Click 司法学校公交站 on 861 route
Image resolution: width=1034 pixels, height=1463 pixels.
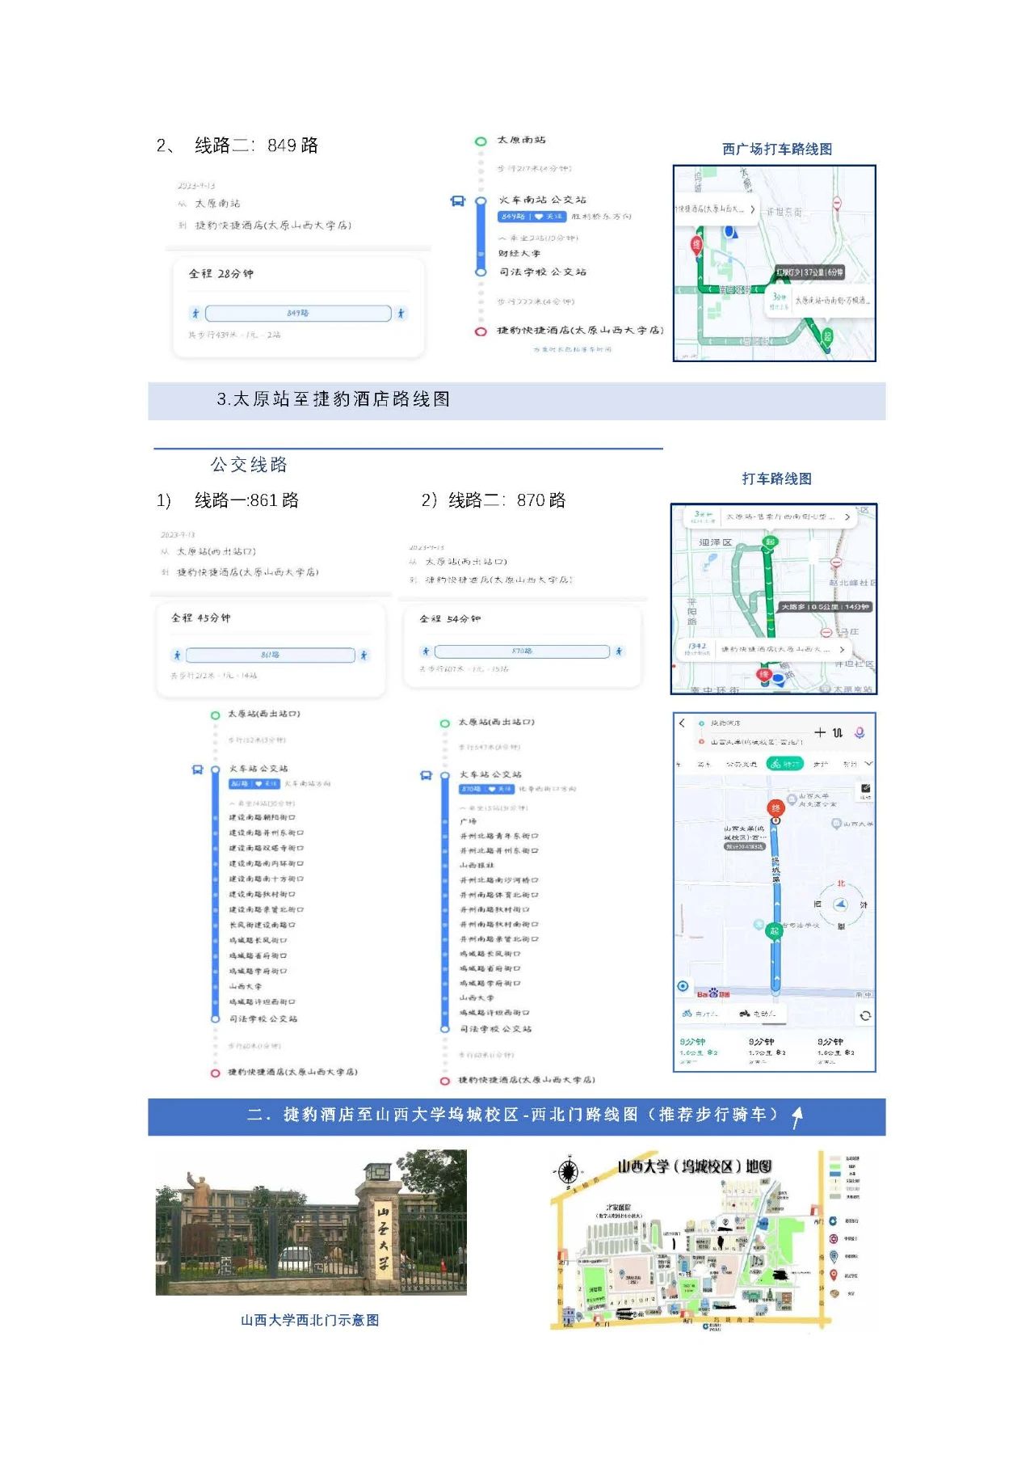point(263,1019)
